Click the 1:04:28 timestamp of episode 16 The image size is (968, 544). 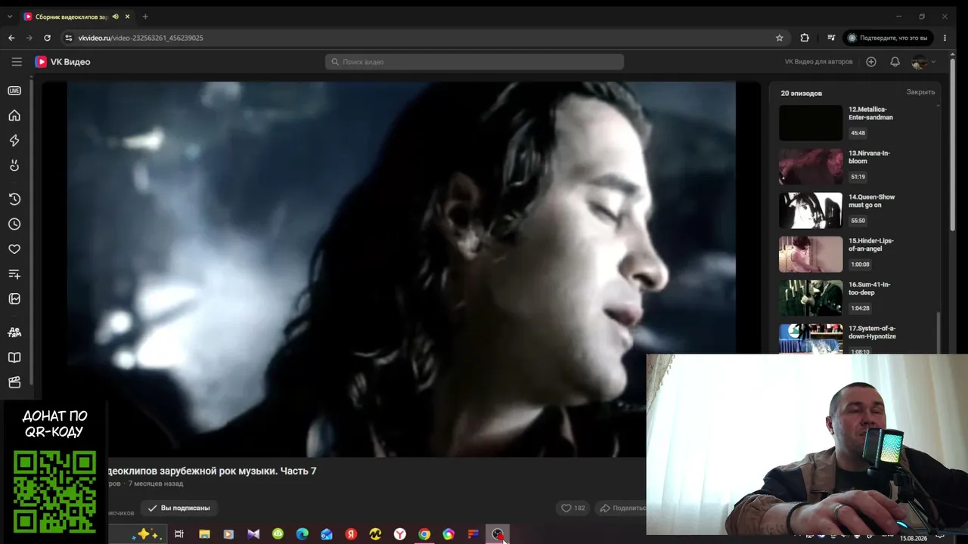tap(860, 308)
